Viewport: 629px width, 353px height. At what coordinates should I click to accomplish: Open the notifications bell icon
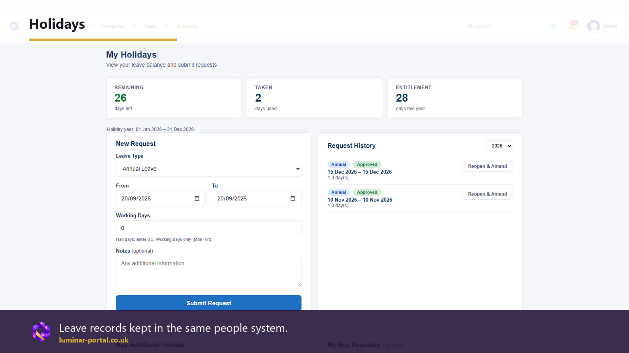[x=572, y=26]
